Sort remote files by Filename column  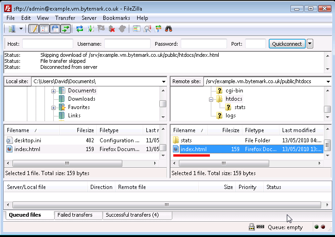click(x=189, y=130)
